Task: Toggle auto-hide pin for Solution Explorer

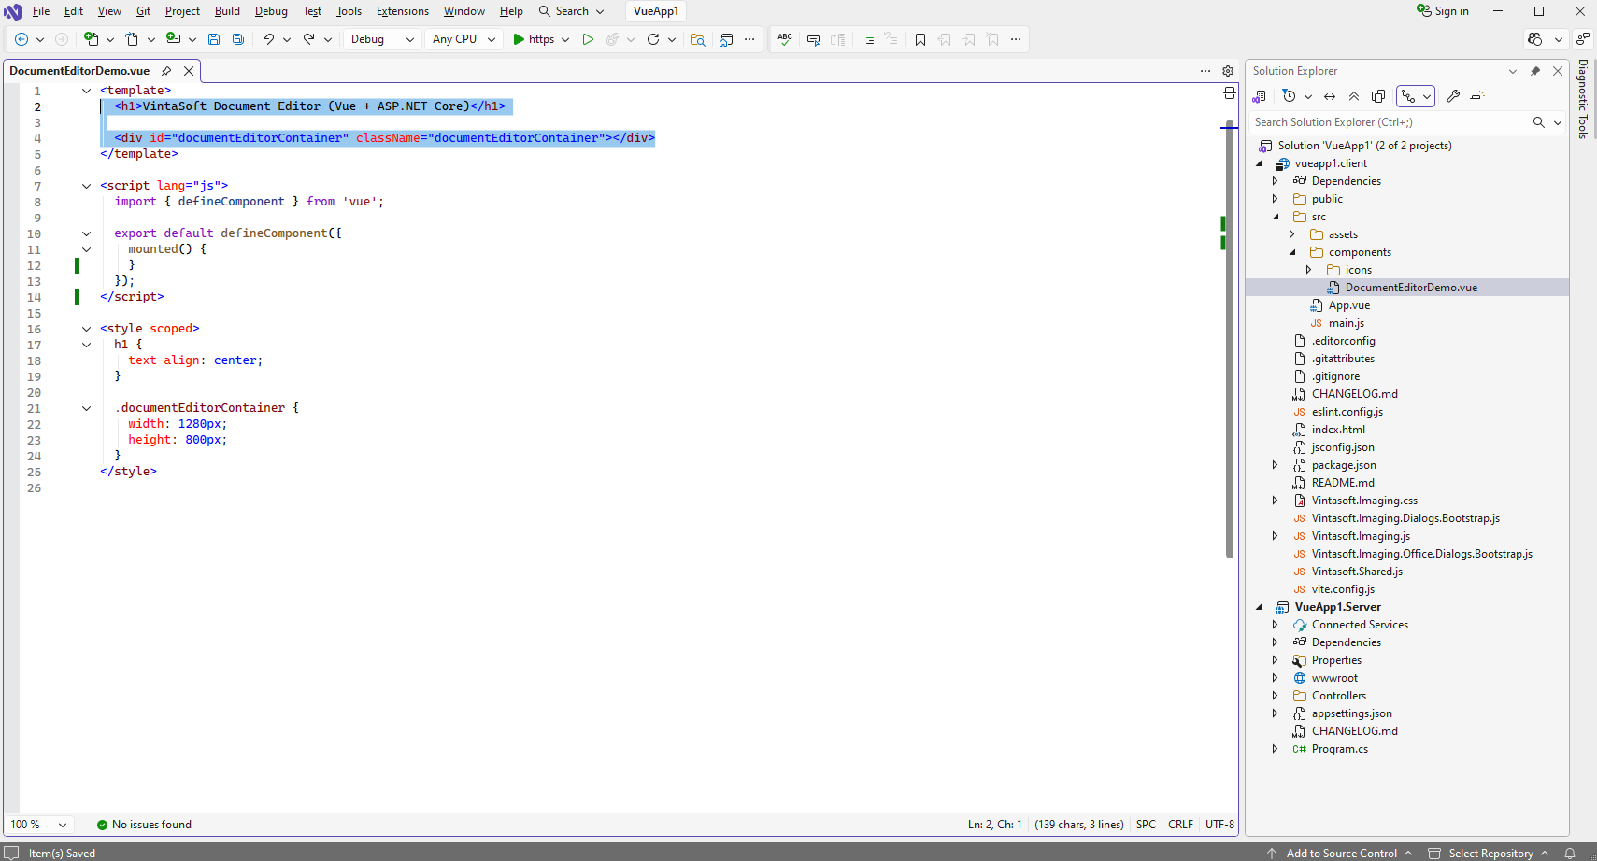Action: (1534, 71)
